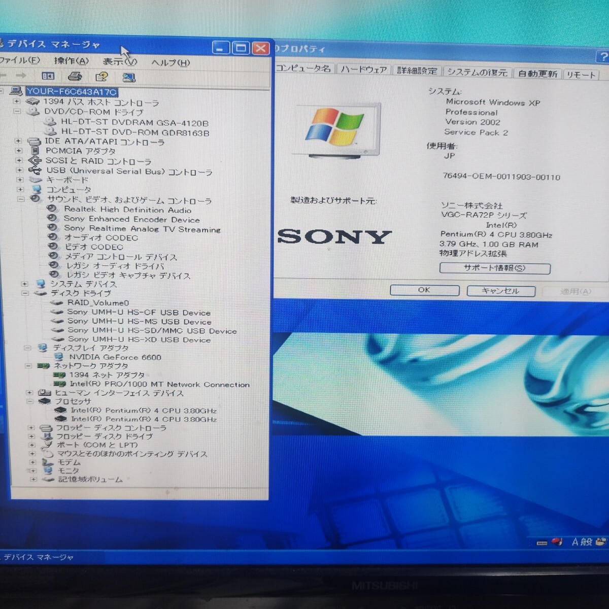Click the scan hardware changes toolbar icon
This screenshot has height=609, width=609.
click(x=129, y=78)
